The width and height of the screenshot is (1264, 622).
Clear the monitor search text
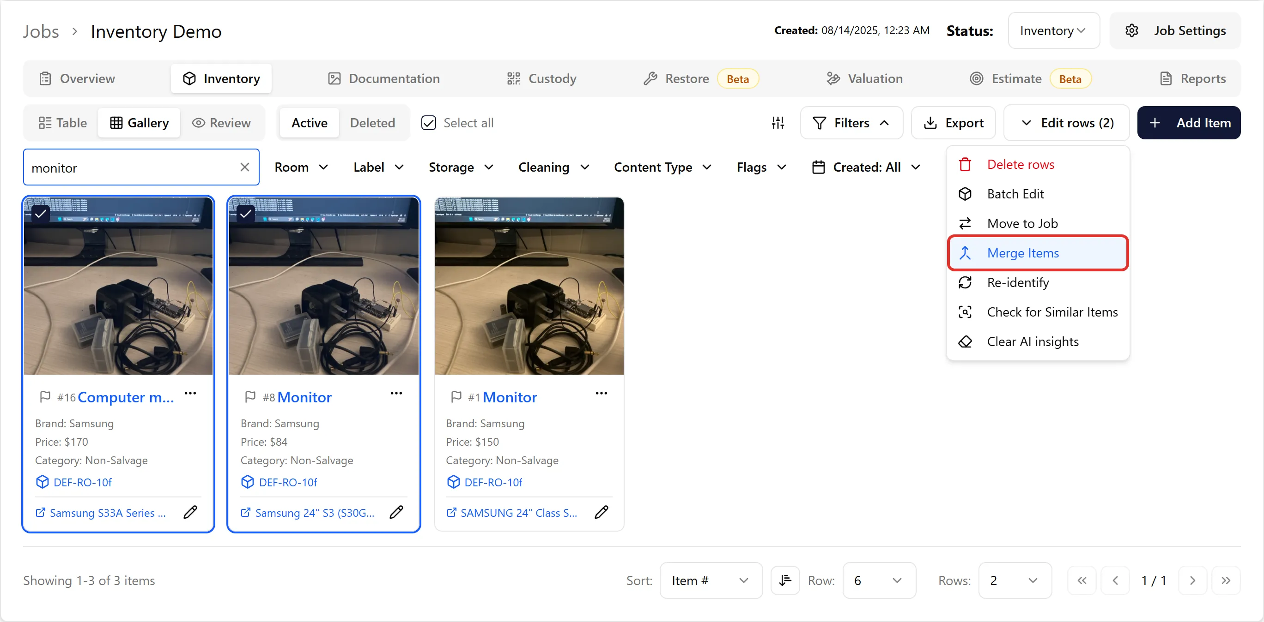click(x=245, y=167)
